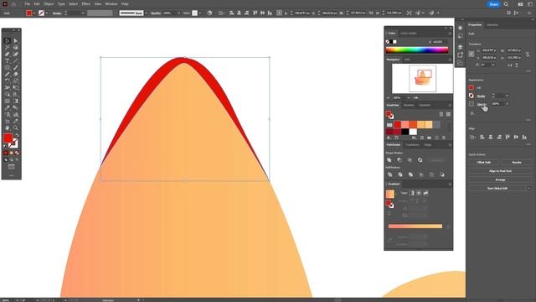This screenshot has width=536, height=302.
Task: Switch to the Color Guide tab
Action: [x=408, y=34]
